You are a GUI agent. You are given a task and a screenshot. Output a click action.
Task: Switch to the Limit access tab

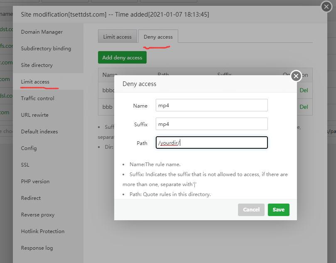coord(117,37)
